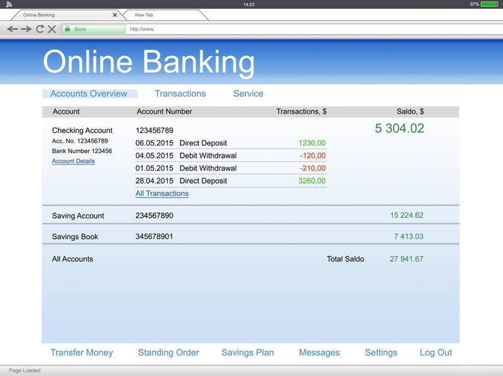Open Standing Order
Viewport: 503px width, 376px height.
[169, 353]
